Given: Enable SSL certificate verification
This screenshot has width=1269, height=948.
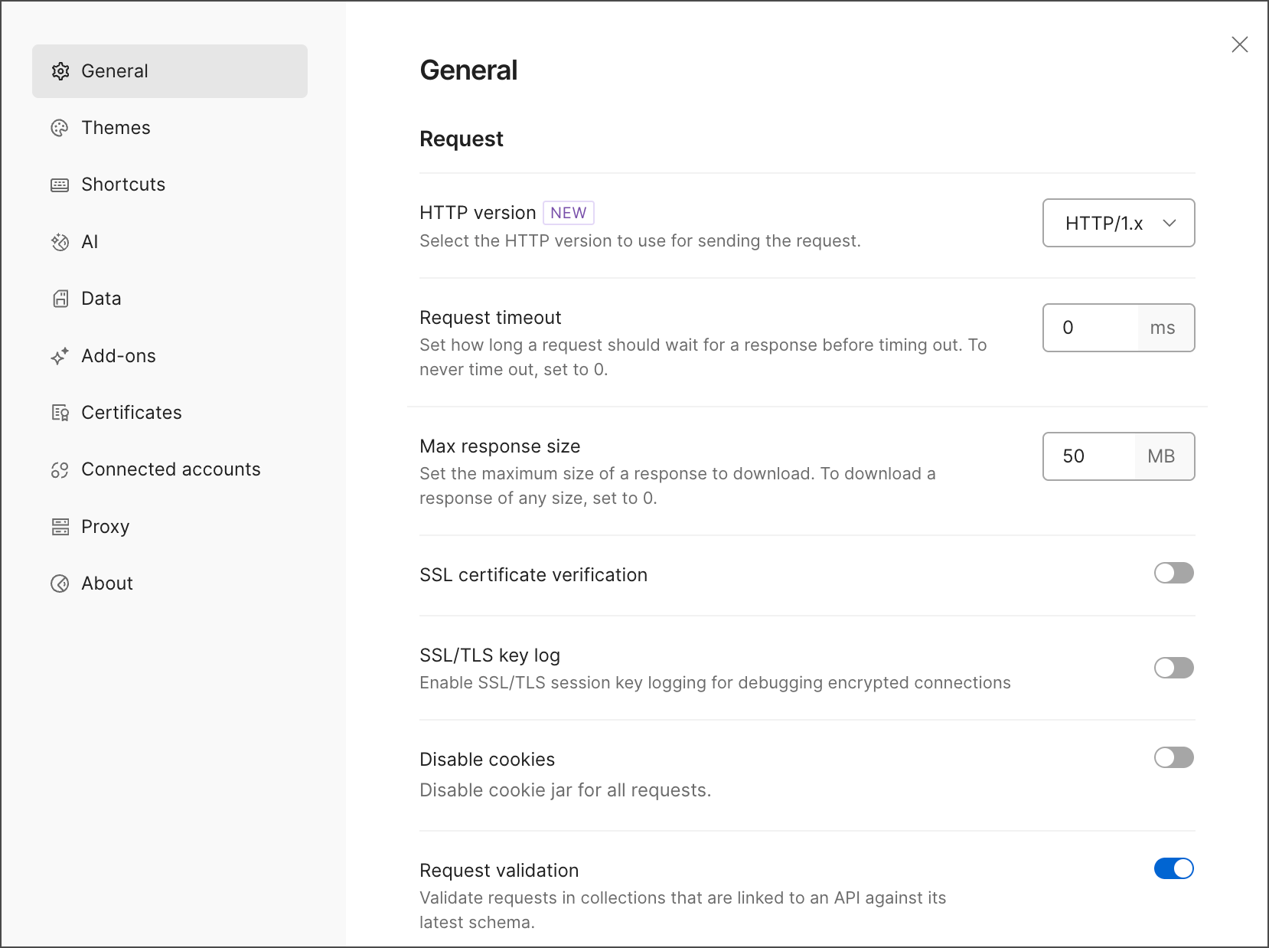Looking at the screenshot, I should [x=1173, y=573].
